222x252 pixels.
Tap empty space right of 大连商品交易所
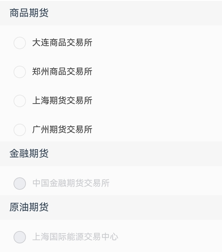[157, 43]
